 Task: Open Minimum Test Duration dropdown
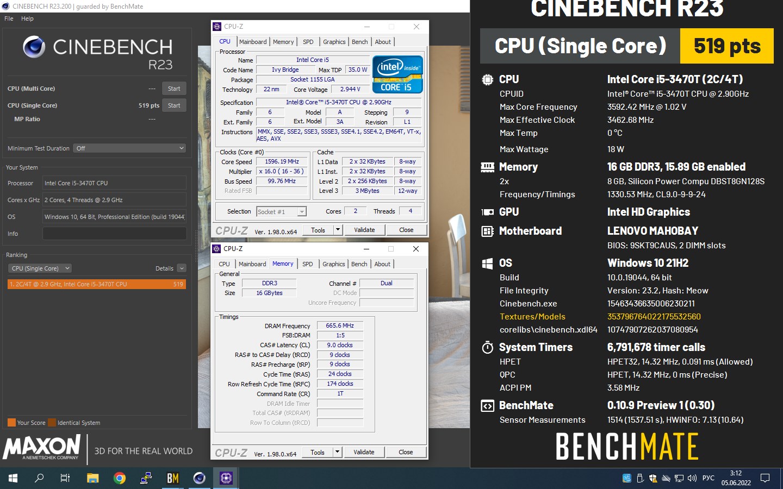click(130, 148)
